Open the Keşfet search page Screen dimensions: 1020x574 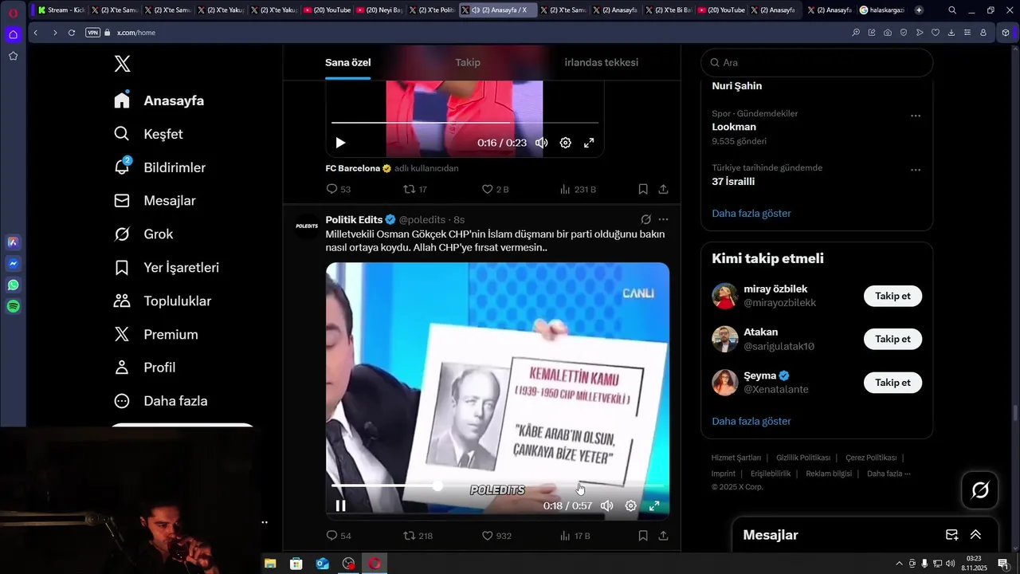tap(148, 134)
